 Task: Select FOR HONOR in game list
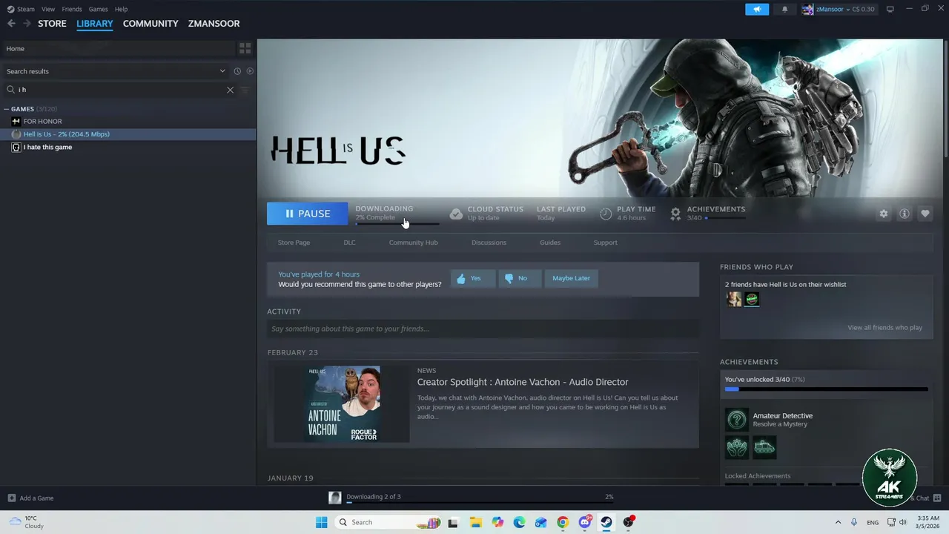point(42,122)
